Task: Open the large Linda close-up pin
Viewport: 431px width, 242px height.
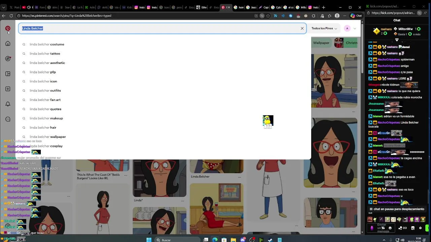Action: [x=330, y=153]
